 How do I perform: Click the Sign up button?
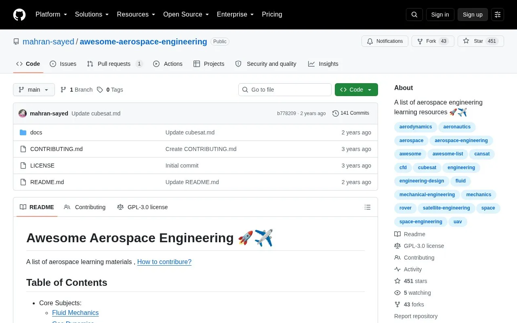coord(473,15)
